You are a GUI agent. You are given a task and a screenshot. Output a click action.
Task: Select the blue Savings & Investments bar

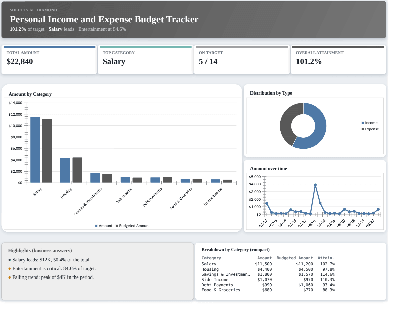(95, 178)
